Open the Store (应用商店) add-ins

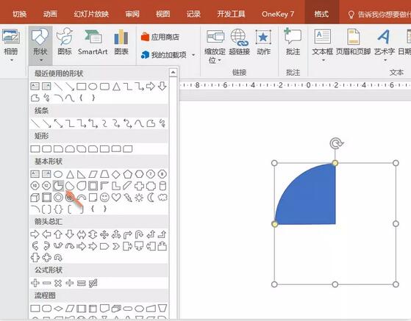click(x=160, y=37)
